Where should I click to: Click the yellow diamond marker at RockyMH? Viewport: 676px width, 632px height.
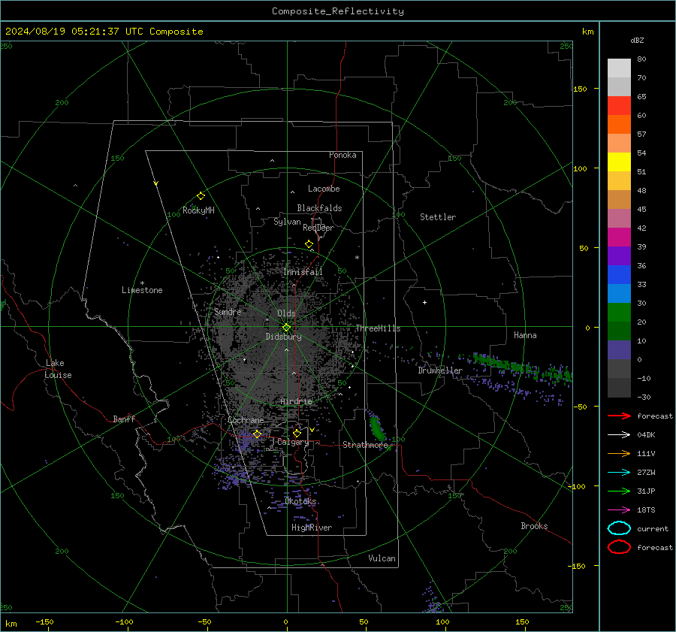(x=201, y=196)
